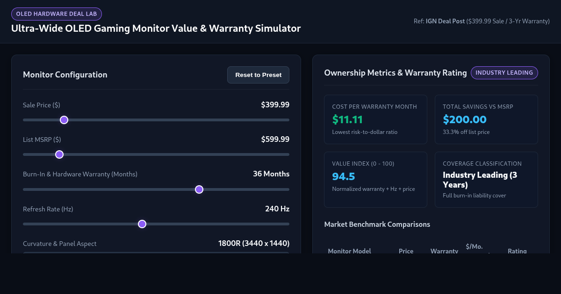Click the 240 Hz refresh rate value
Image resolution: width=561 pixels, height=294 pixels.
[x=277, y=209]
